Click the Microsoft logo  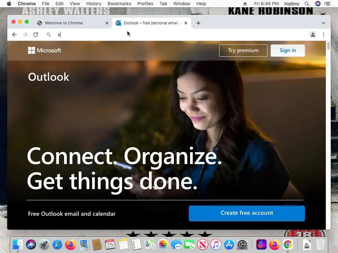45,50
